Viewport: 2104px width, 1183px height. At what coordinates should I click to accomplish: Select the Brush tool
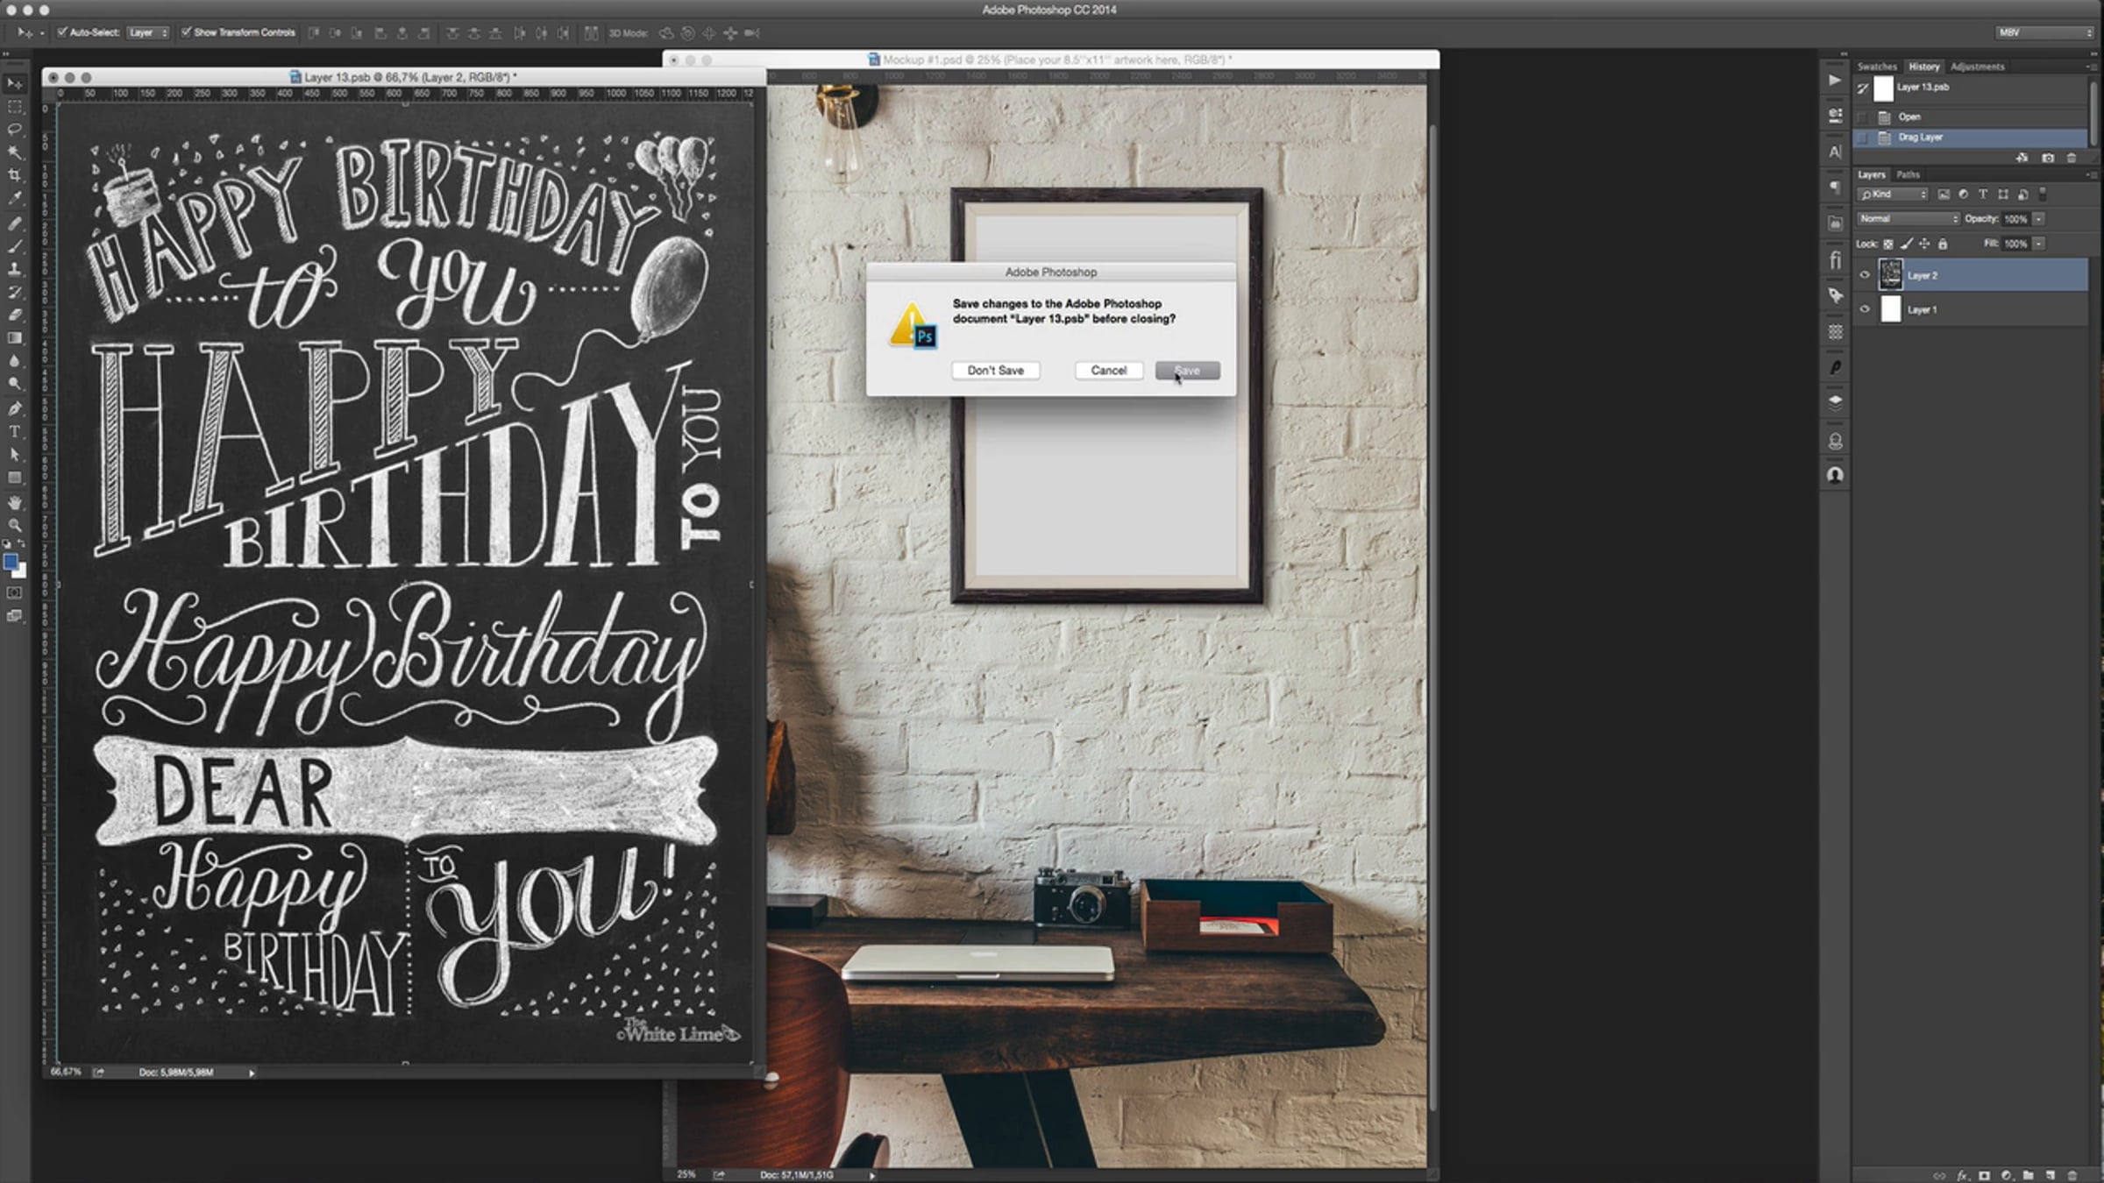pos(15,245)
